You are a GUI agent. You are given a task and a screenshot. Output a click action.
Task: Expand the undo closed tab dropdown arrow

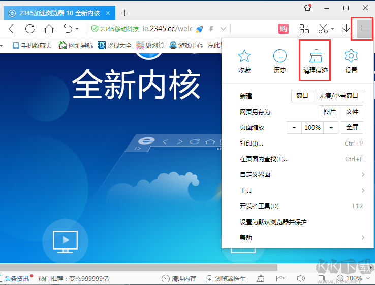point(77,29)
